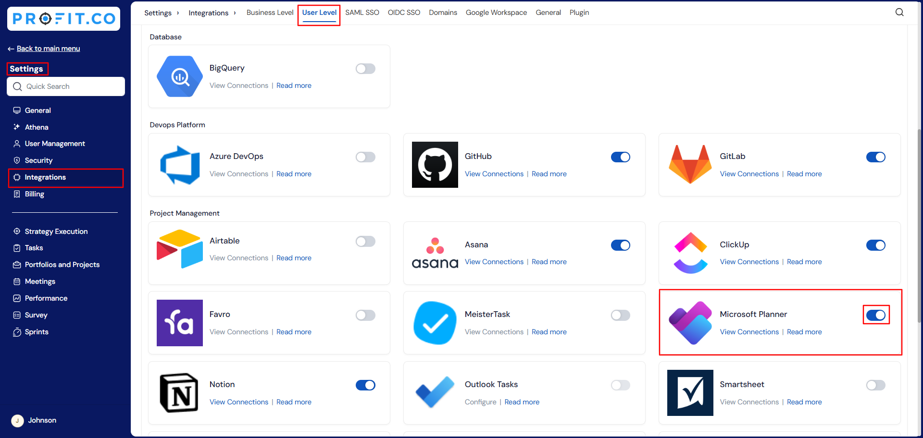Viewport: 923px width, 438px height.
Task: Enable the BigQuery toggle
Action: (x=365, y=69)
